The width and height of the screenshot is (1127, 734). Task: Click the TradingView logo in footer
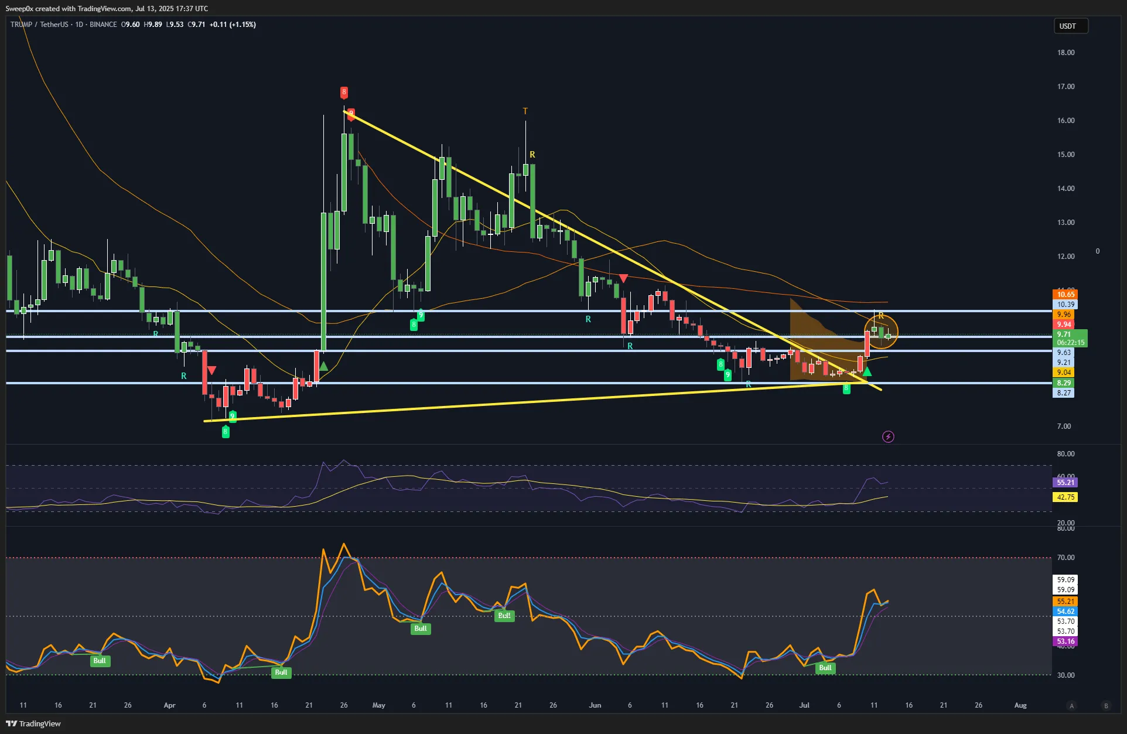(33, 723)
